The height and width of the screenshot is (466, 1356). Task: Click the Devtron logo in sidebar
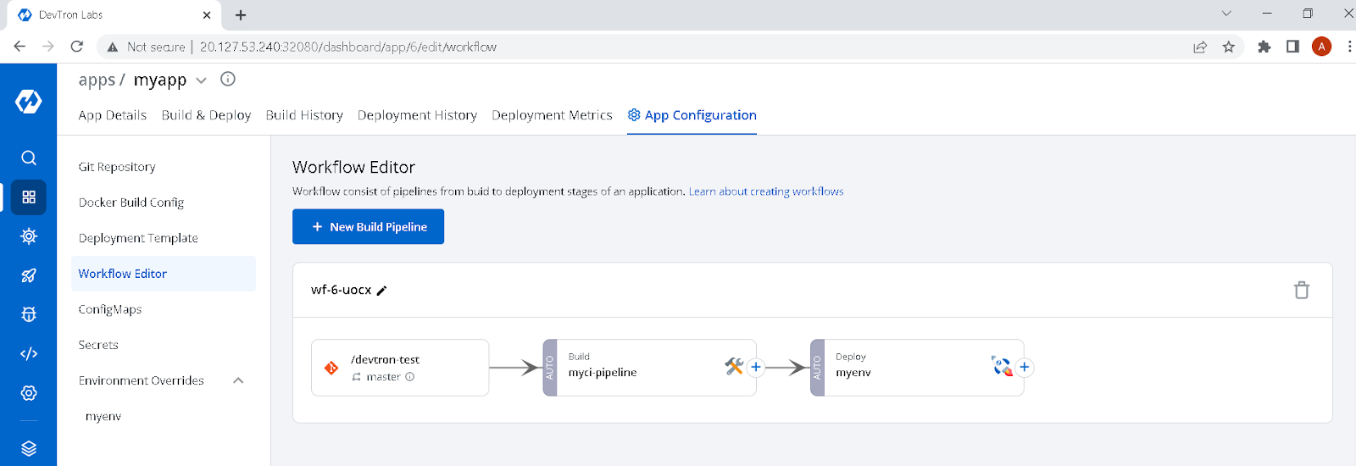(28, 102)
